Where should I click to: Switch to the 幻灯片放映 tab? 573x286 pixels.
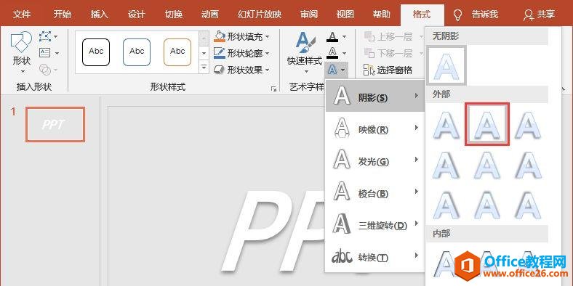pyautogui.click(x=260, y=15)
